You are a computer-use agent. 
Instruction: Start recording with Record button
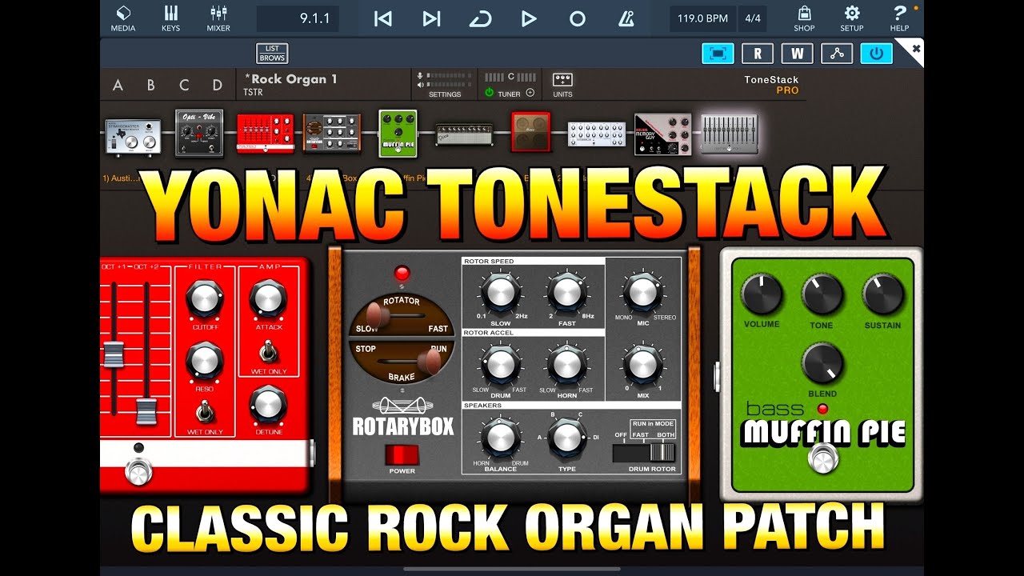click(x=577, y=18)
